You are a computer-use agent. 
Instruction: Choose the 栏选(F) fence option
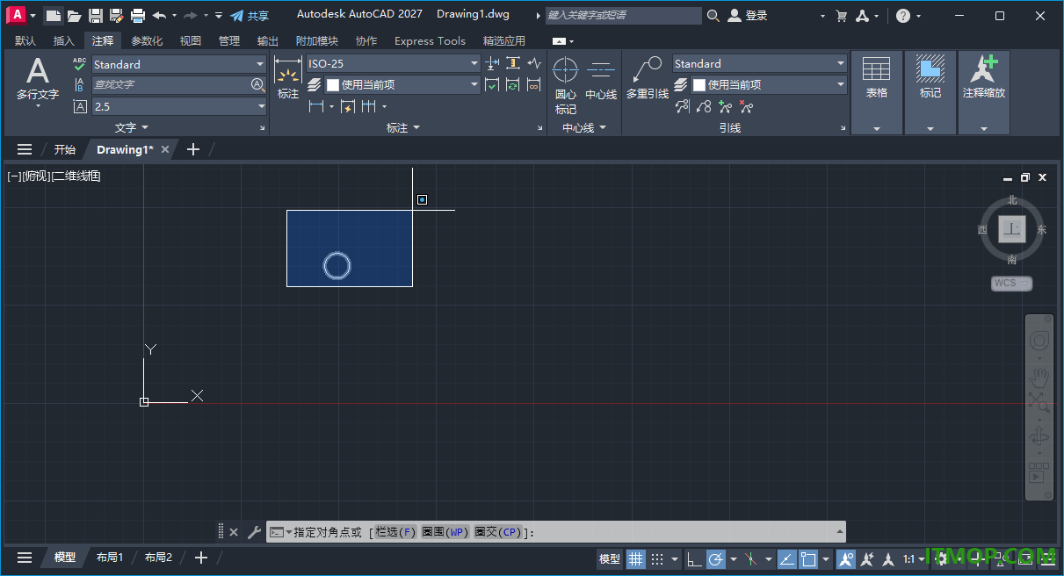pos(395,532)
